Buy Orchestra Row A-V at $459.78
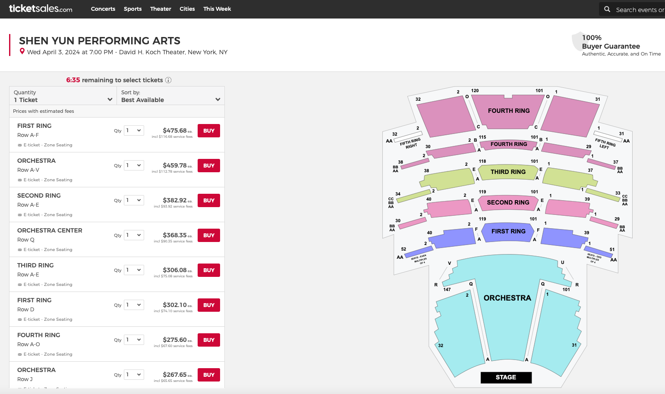Image resolution: width=665 pixels, height=394 pixels. coord(209,165)
